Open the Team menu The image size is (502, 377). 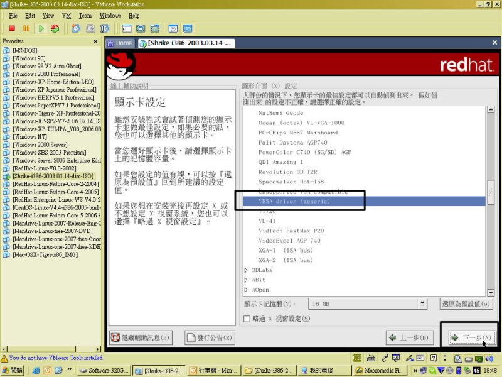[x=85, y=16]
